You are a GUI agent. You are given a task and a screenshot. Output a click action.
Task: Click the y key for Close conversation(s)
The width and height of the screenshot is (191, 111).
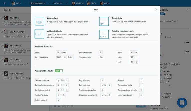pyautogui.click(x=102, y=95)
